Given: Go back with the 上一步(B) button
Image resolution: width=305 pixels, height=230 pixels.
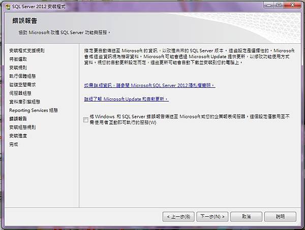Looking at the screenshot, I should 178,217.
